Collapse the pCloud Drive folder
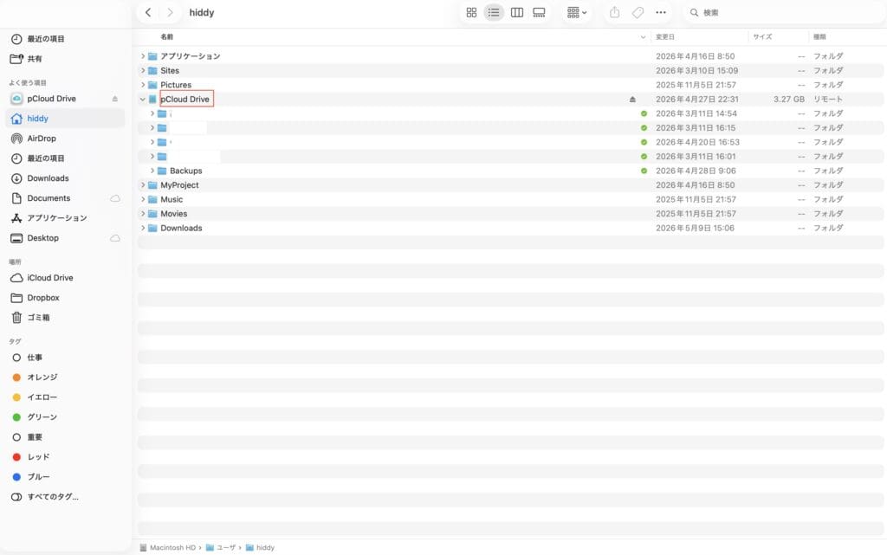 coord(143,100)
